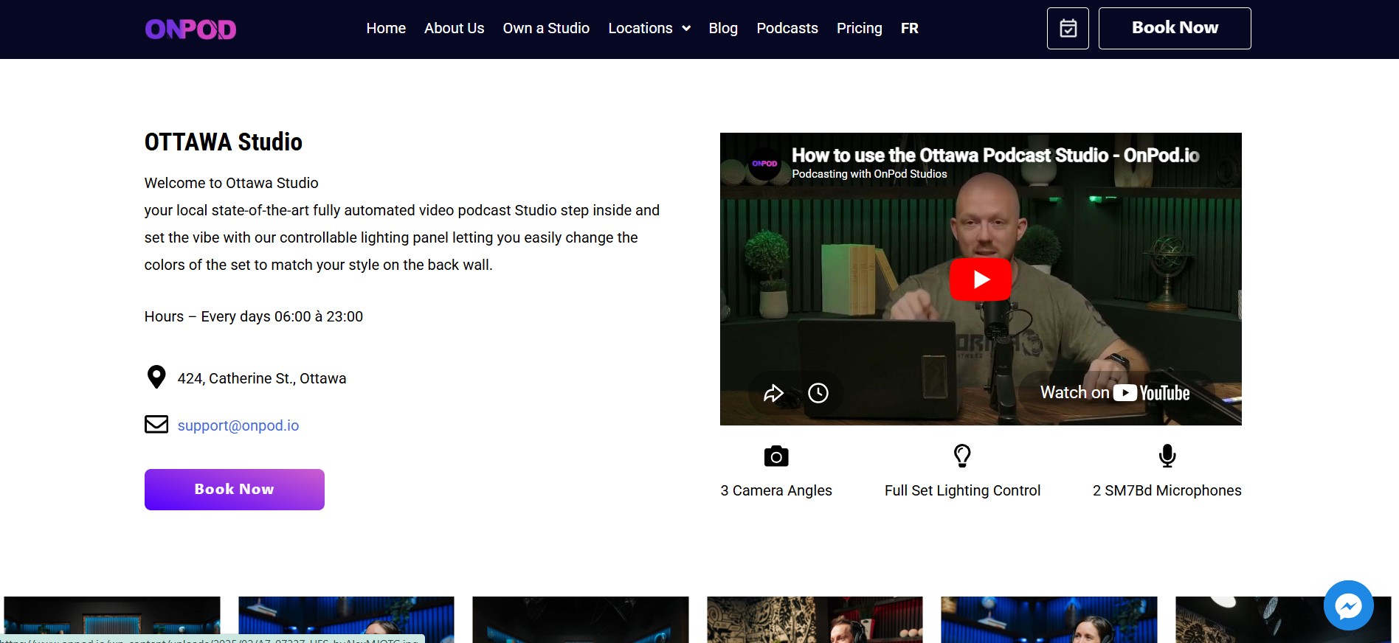Screen dimensions: 1399x643
Task: Click the microphone icon
Action: 1167,456
